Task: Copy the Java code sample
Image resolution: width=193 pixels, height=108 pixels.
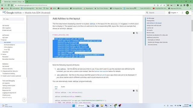Action: (x=137, y=91)
